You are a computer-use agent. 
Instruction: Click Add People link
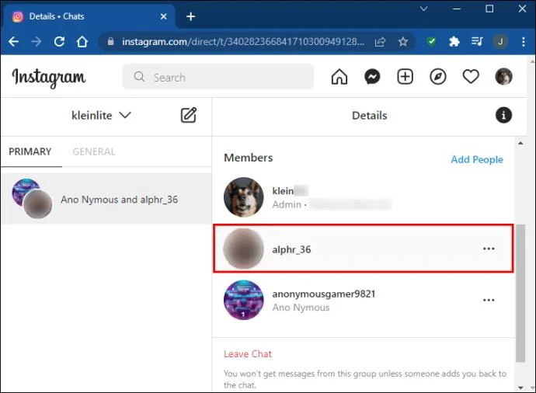click(x=477, y=159)
